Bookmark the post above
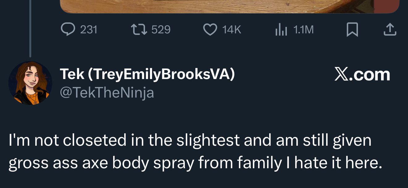Screen dimensions: 408x188 352,30
